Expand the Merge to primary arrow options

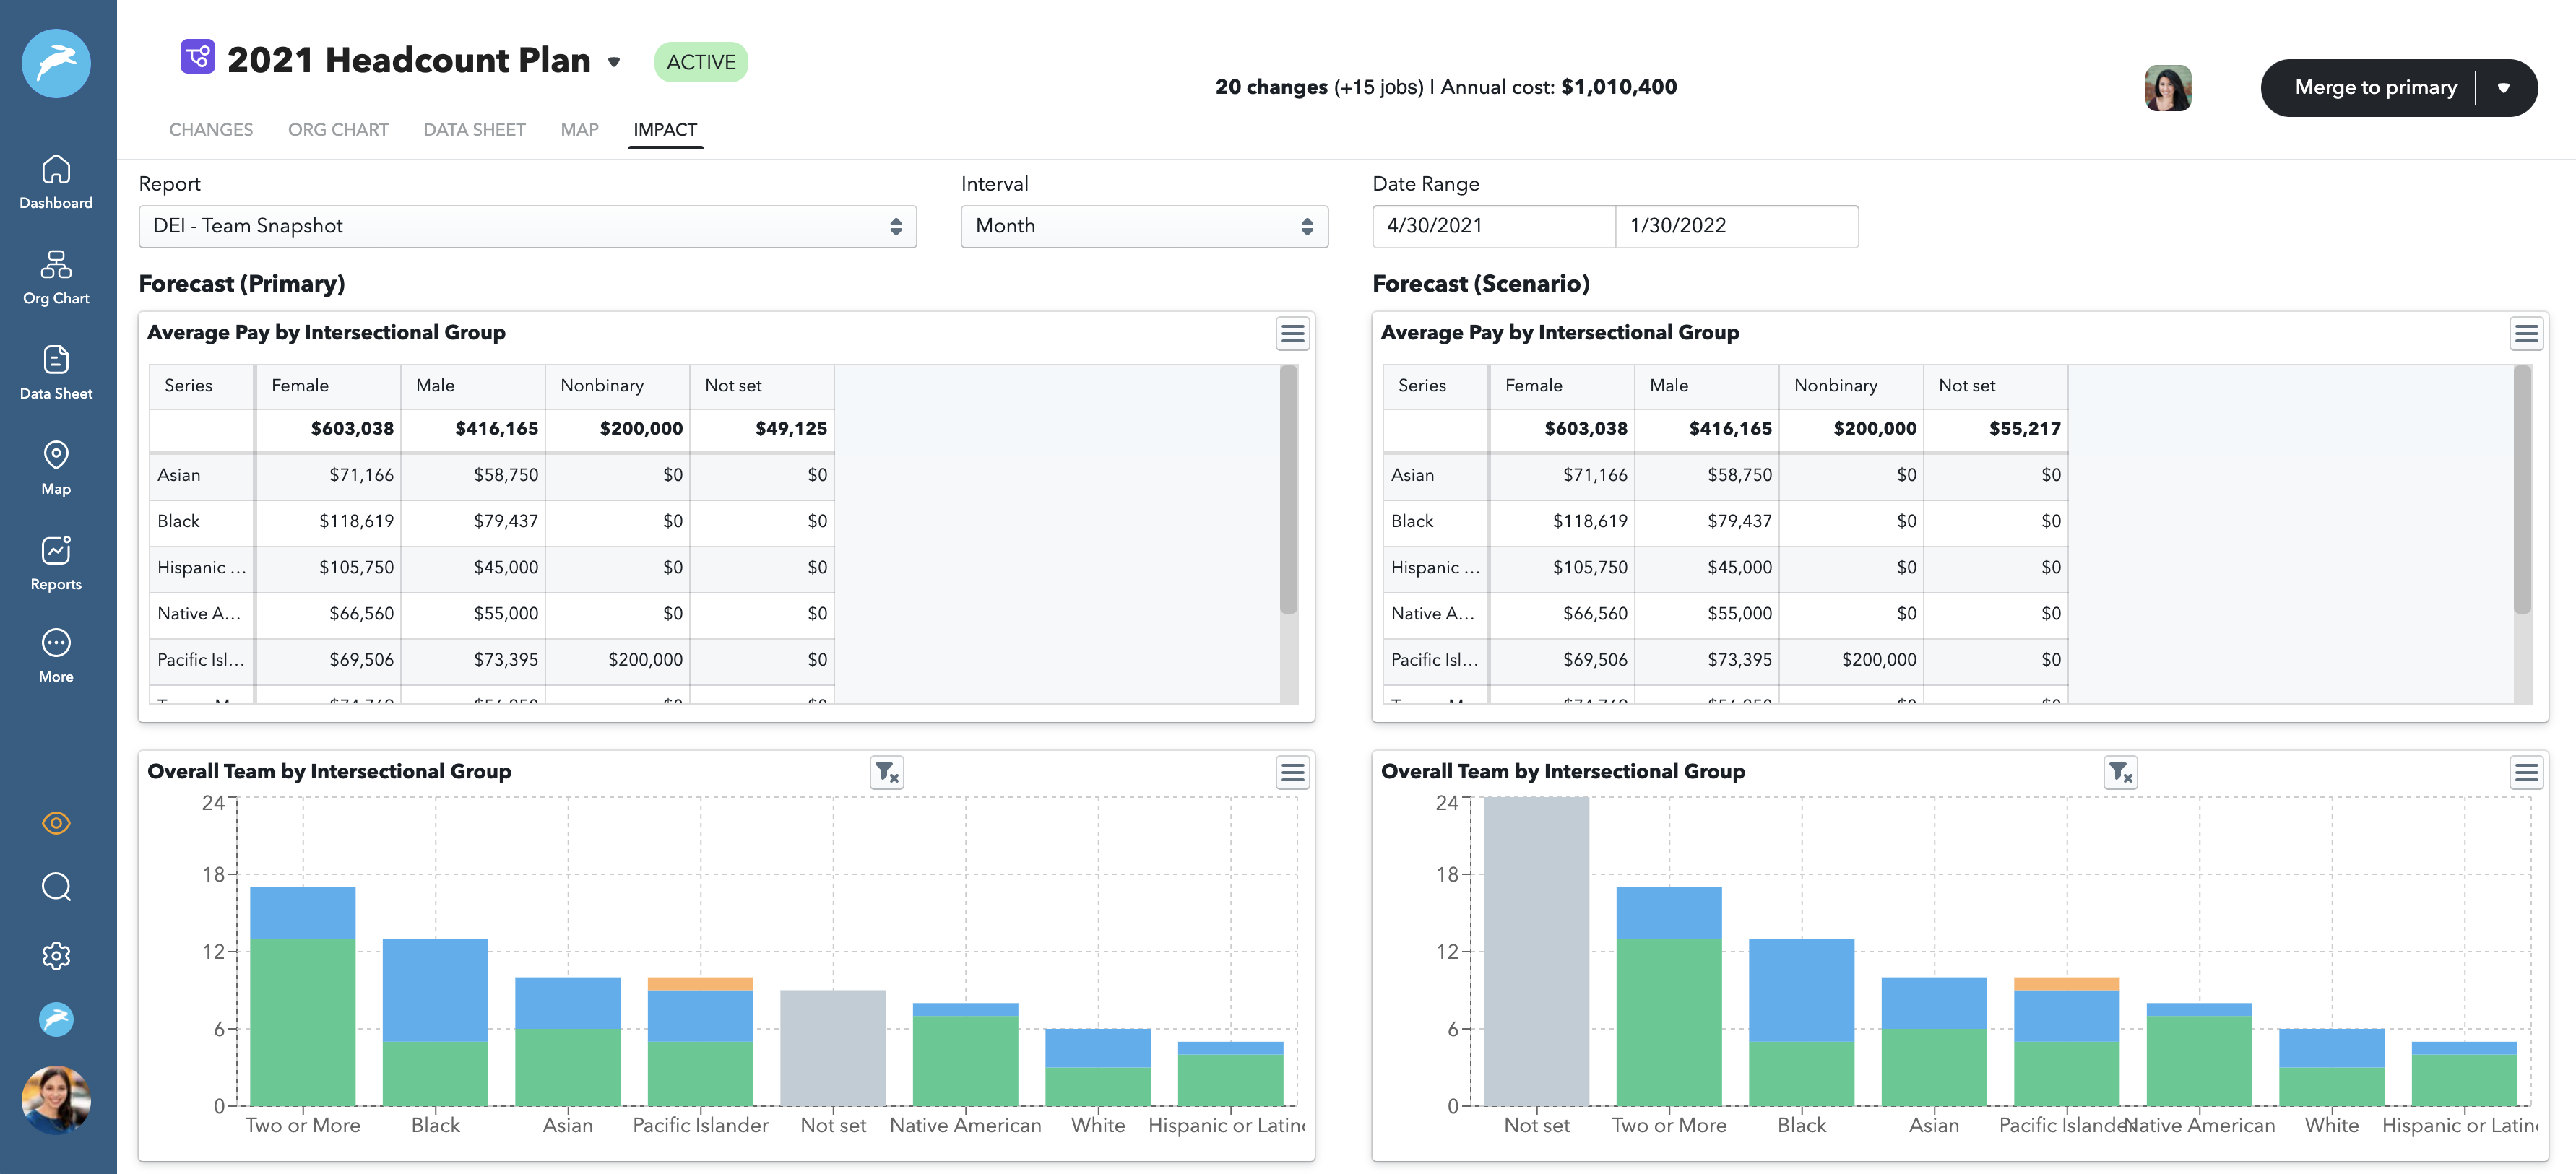point(2503,88)
